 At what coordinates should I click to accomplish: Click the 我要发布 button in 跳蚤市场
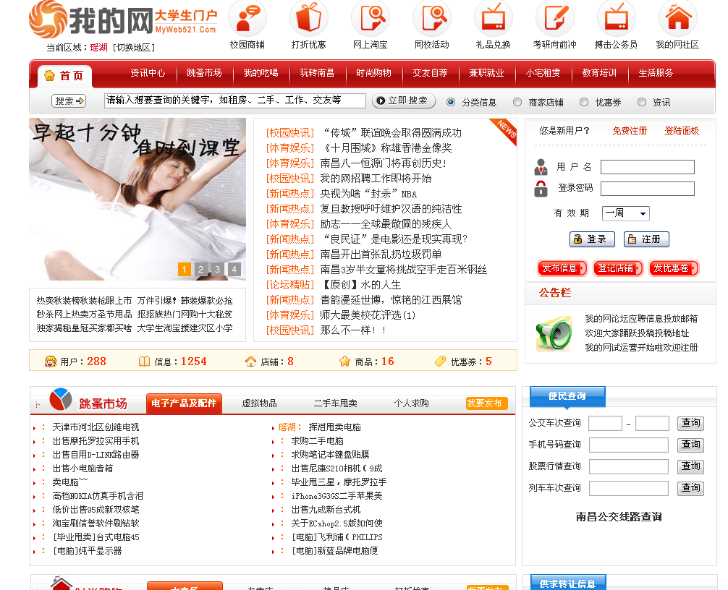[486, 403]
